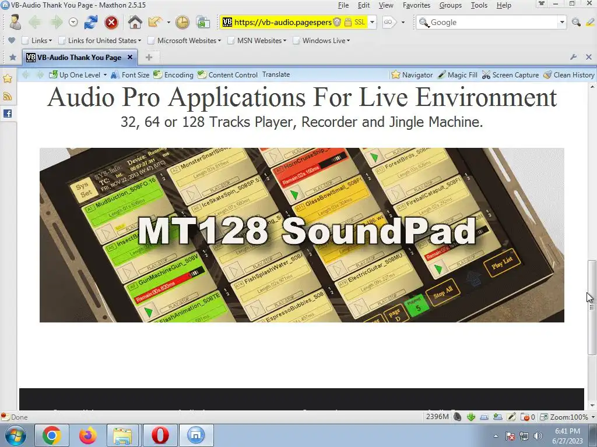Open the Favorites menu
The height and width of the screenshot is (447, 597).
click(x=416, y=5)
